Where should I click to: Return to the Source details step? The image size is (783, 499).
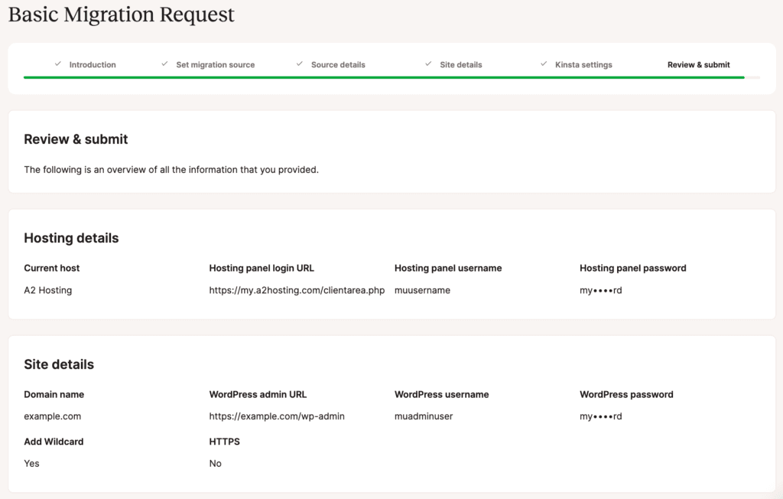338,65
